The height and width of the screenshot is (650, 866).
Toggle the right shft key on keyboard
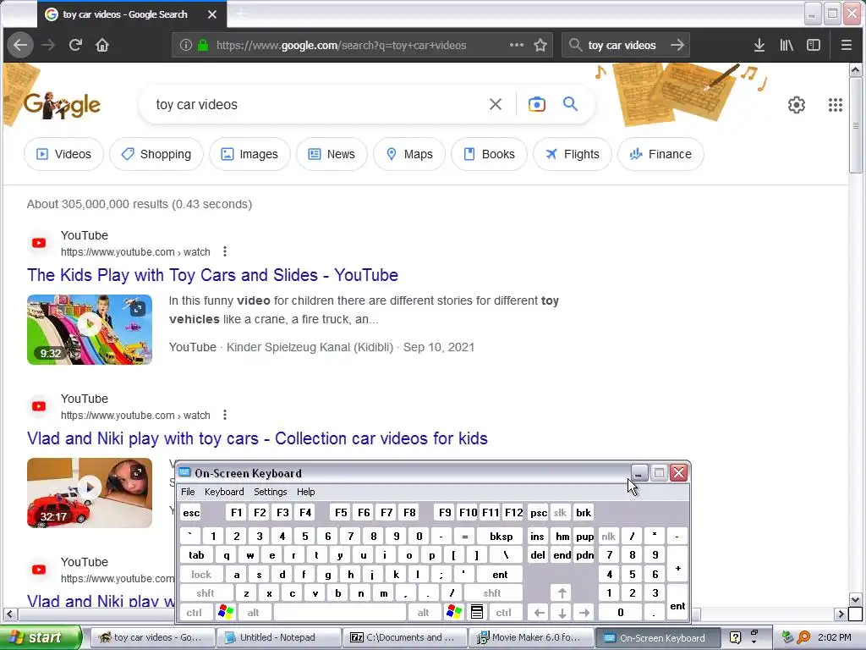[492, 593]
